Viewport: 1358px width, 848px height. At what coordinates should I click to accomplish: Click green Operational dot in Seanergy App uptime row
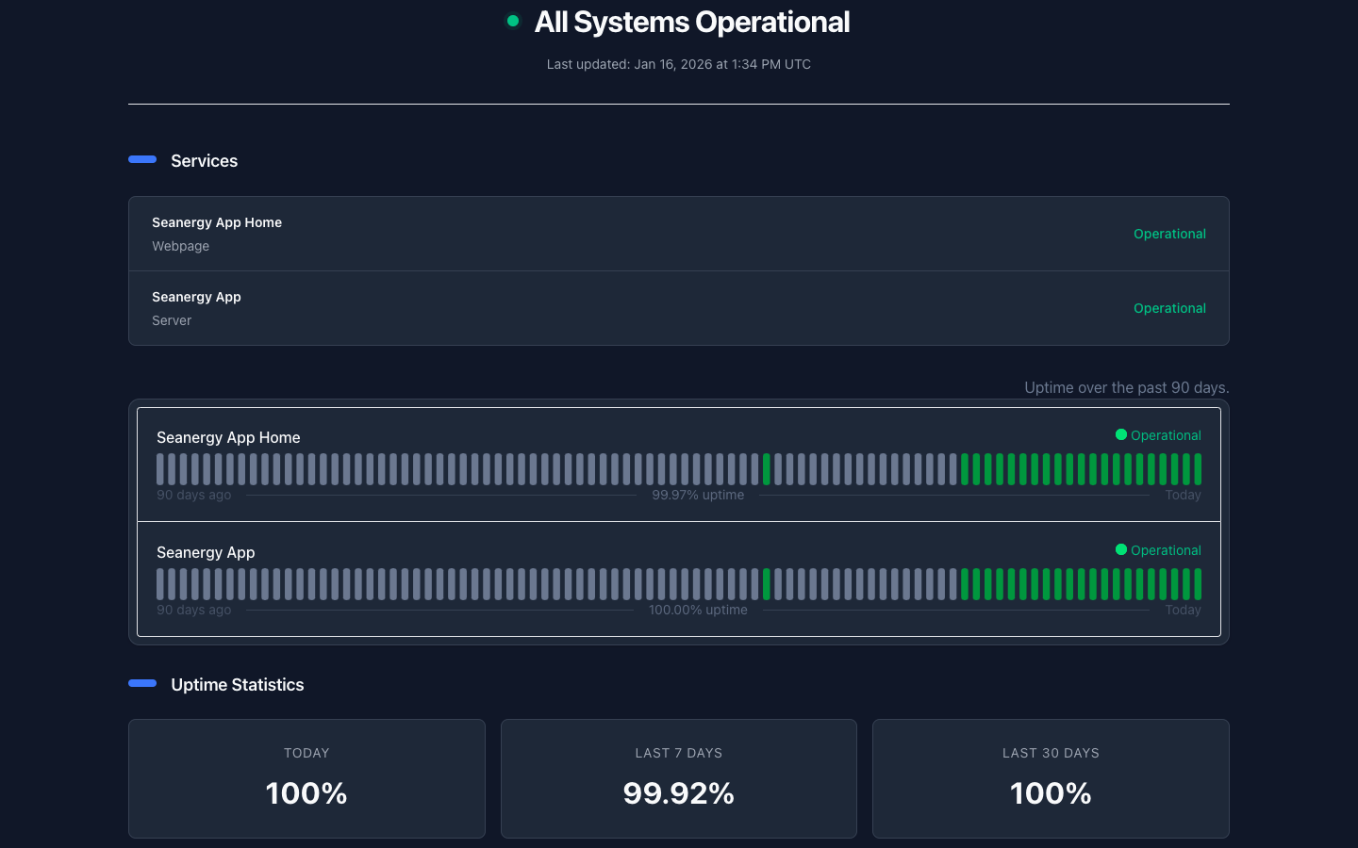[1121, 549]
